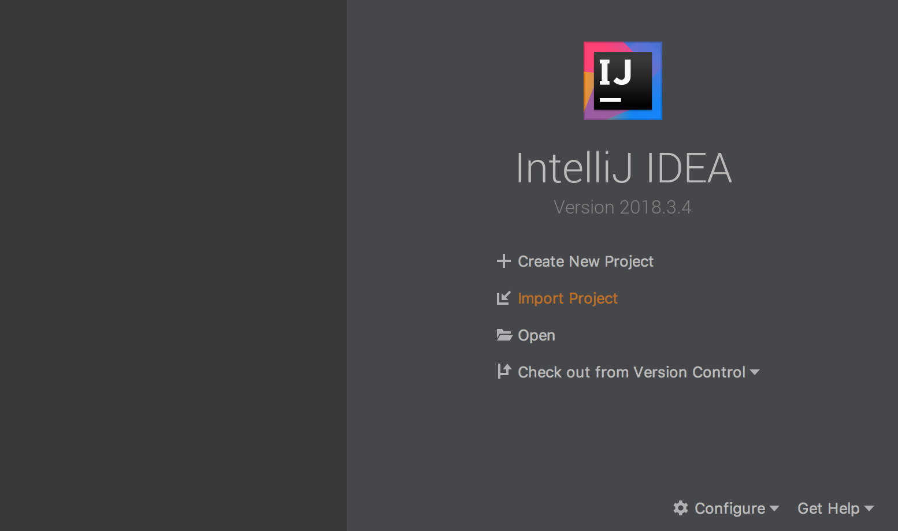Click the IntelliJ IDEA logo icon

pos(622,81)
